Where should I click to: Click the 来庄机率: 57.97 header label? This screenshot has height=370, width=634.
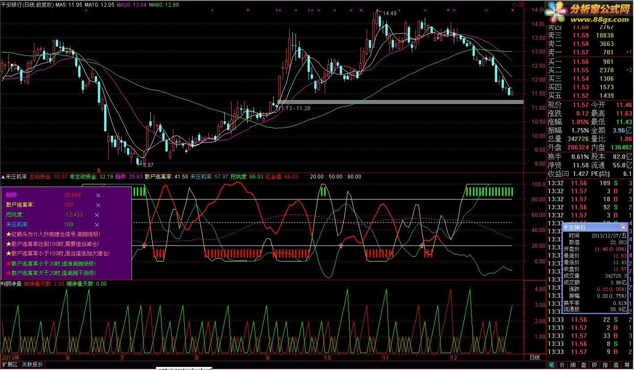pyautogui.click(x=209, y=177)
